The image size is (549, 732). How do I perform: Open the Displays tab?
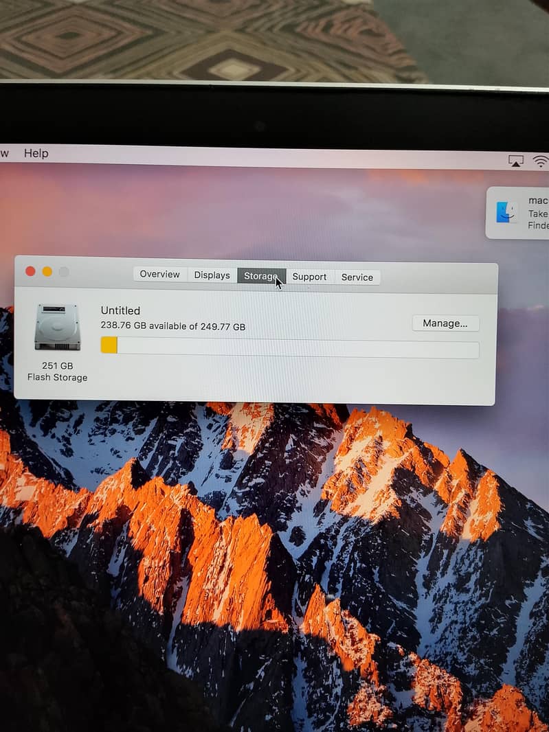tap(212, 275)
